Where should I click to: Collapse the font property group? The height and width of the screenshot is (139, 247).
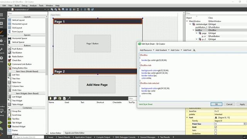(187, 117)
